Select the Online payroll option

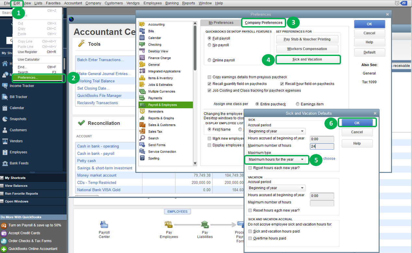(210, 60)
